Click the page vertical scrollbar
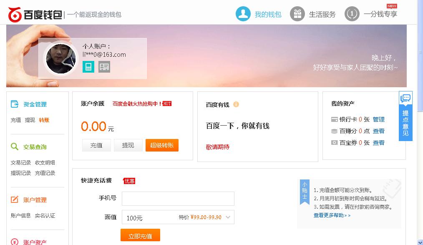The height and width of the screenshot is (245, 423). click(x=420, y=56)
